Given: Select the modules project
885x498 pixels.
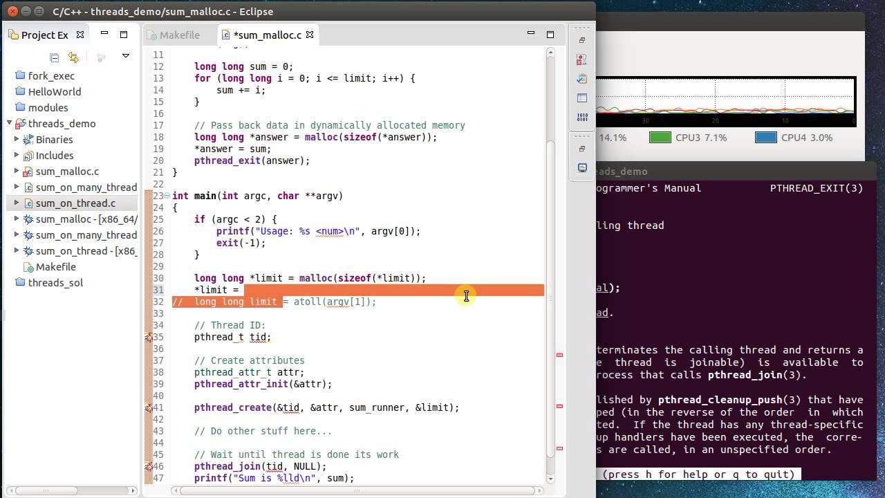Looking at the screenshot, I should pyautogui.click(x=48, y=107).
